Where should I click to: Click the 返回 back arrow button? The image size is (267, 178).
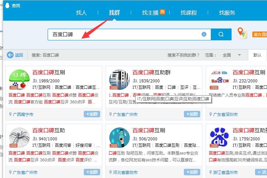(x=15, y=55)
